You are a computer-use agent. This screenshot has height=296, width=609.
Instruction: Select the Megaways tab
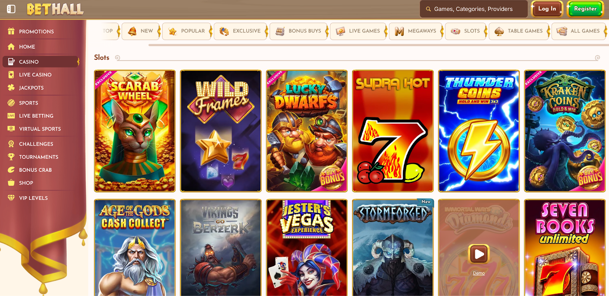coord(416,31)
